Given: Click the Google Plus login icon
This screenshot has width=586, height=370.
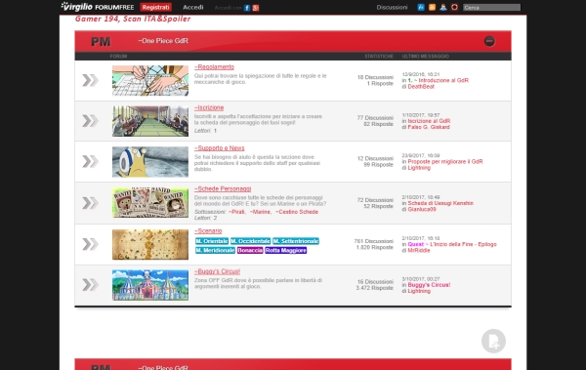Looking at the screenshot, I should 256,8.
